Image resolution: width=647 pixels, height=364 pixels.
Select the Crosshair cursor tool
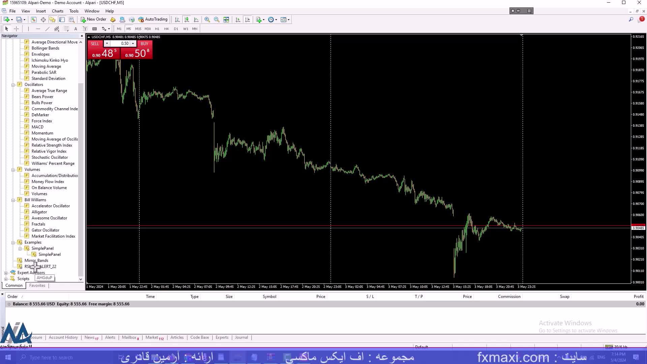(16, 29)
